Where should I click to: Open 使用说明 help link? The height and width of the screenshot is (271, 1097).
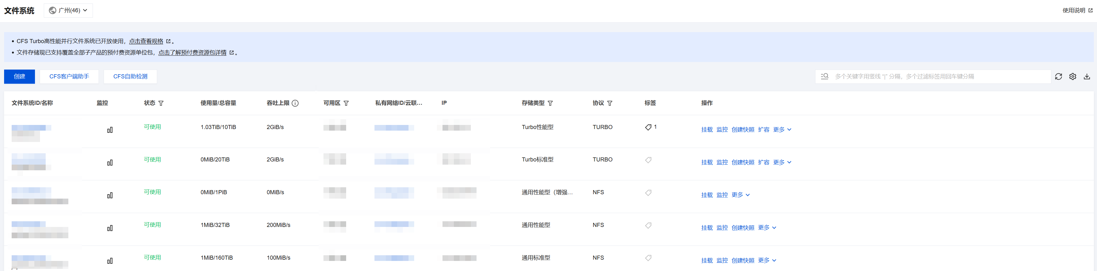[1074, 11]
